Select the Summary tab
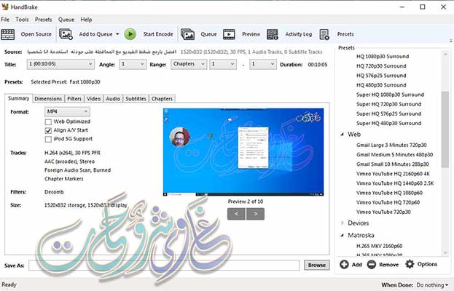The height and width of the screenshot is (291, 454). tap(18, 98)
